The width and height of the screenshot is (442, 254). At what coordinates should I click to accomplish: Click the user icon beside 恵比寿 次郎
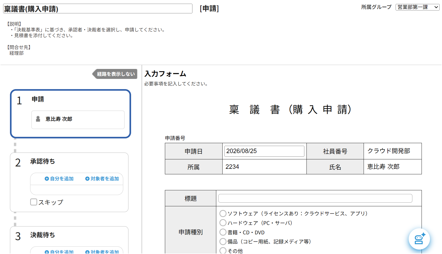(x=38, y=119)
